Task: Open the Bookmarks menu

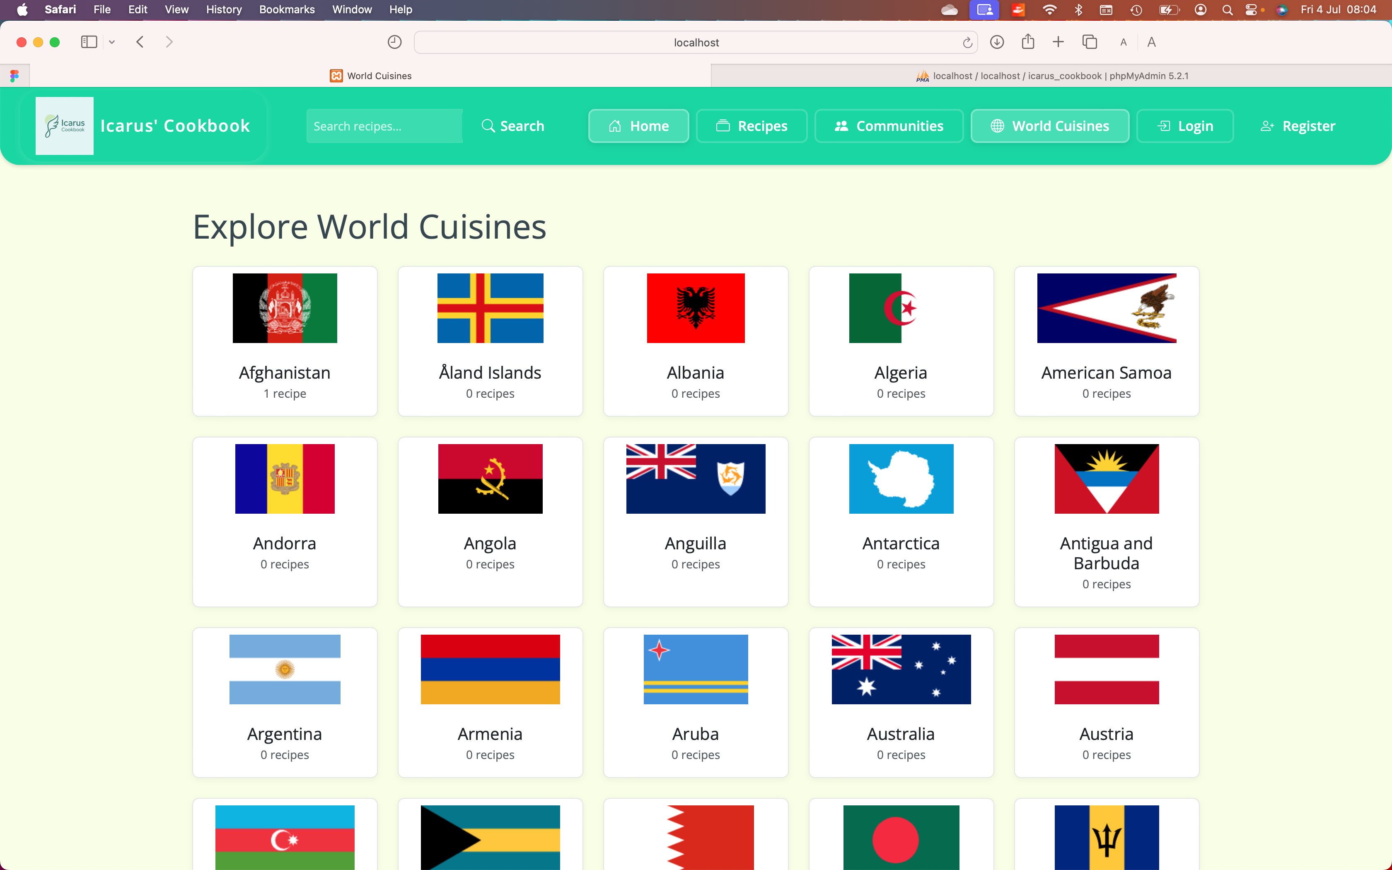Action: 286,9
